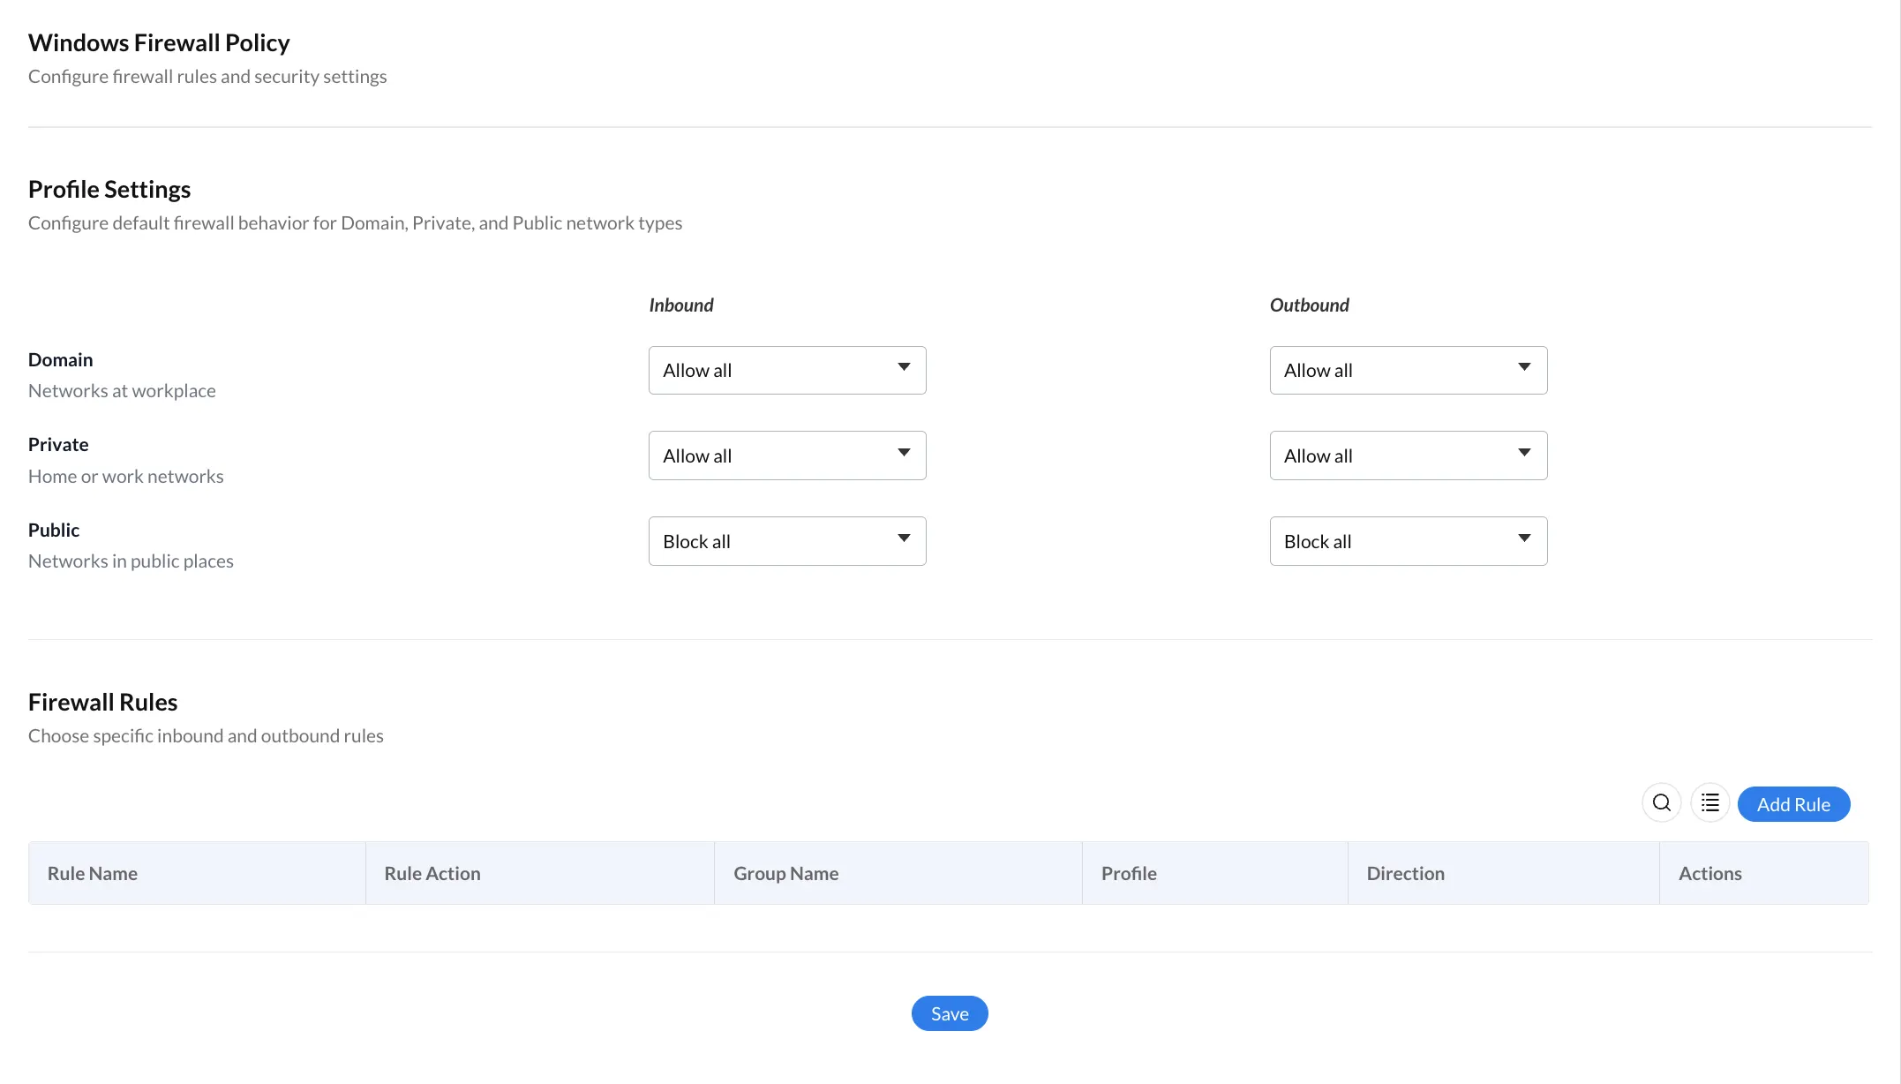This screenshot has height=1084, width=1901.
Task: Click the Outbound column label
Action: [1310, 305]
